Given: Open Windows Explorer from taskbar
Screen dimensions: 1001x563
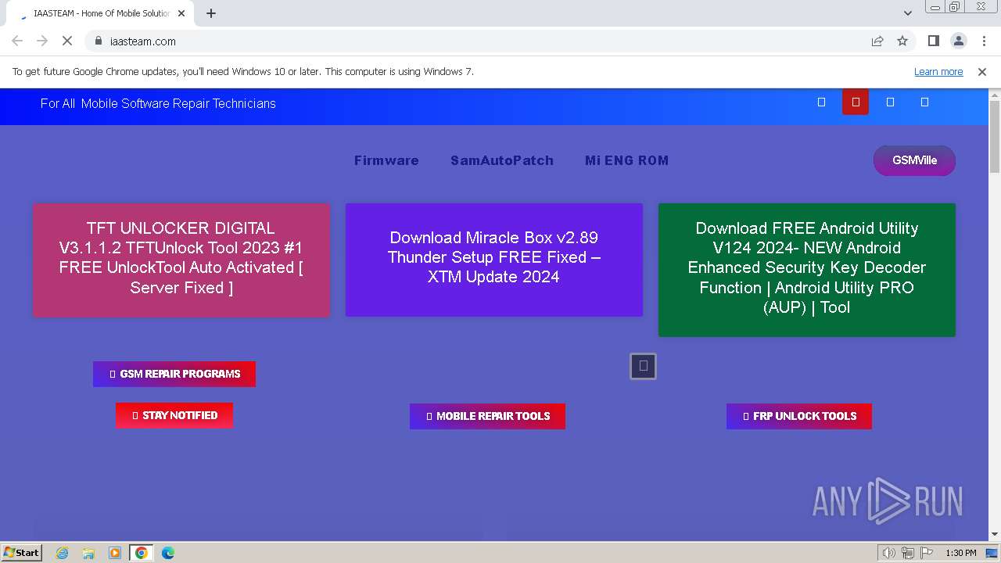Looking at the screenshot, I should (x=88, y=553).
